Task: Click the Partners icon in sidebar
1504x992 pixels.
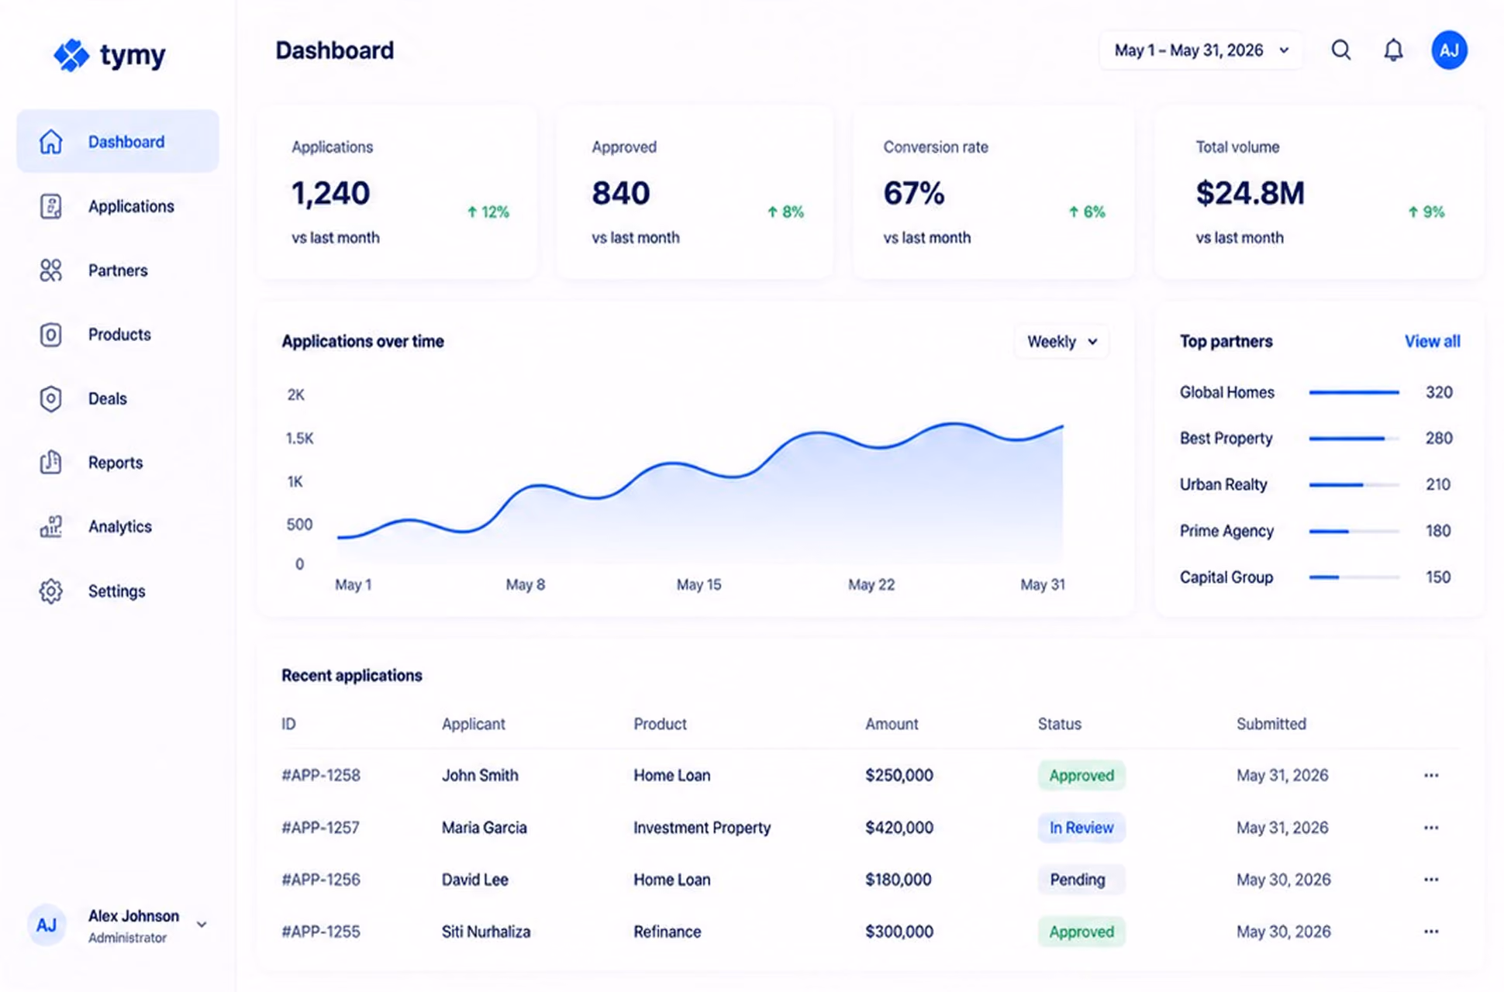Action: 51,270
